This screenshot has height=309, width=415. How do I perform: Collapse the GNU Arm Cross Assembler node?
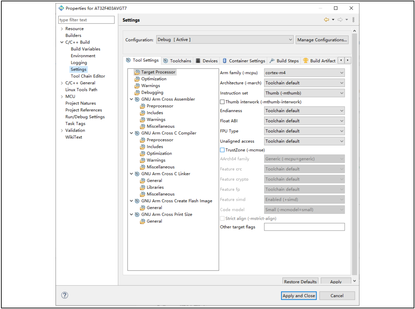[132, 99]
